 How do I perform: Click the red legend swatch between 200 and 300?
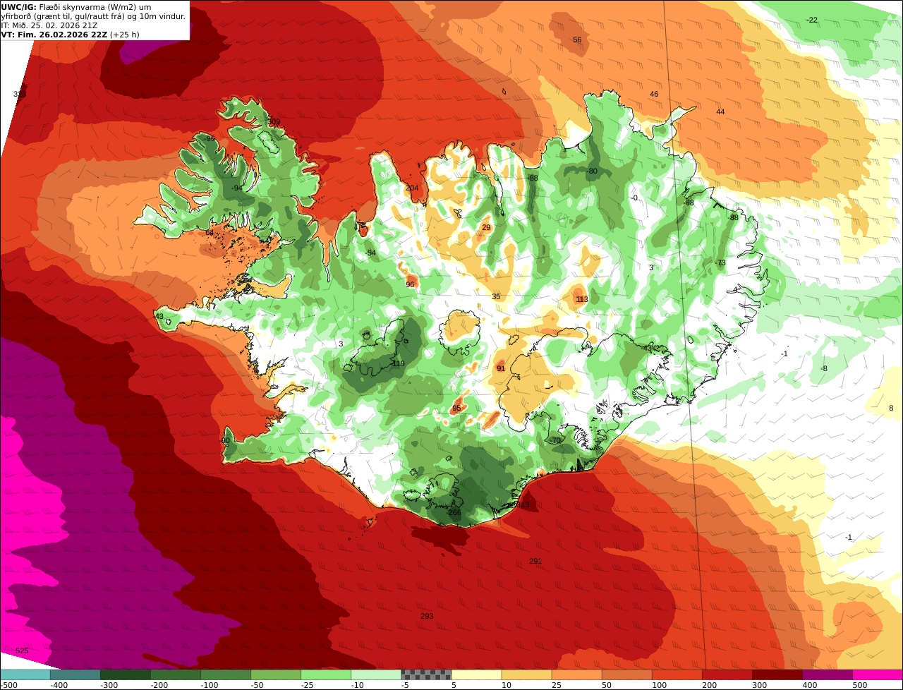pos(727,674)
